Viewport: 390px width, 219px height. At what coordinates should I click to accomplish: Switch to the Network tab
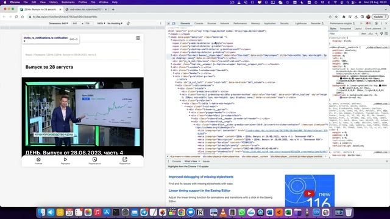click(224, 23)
